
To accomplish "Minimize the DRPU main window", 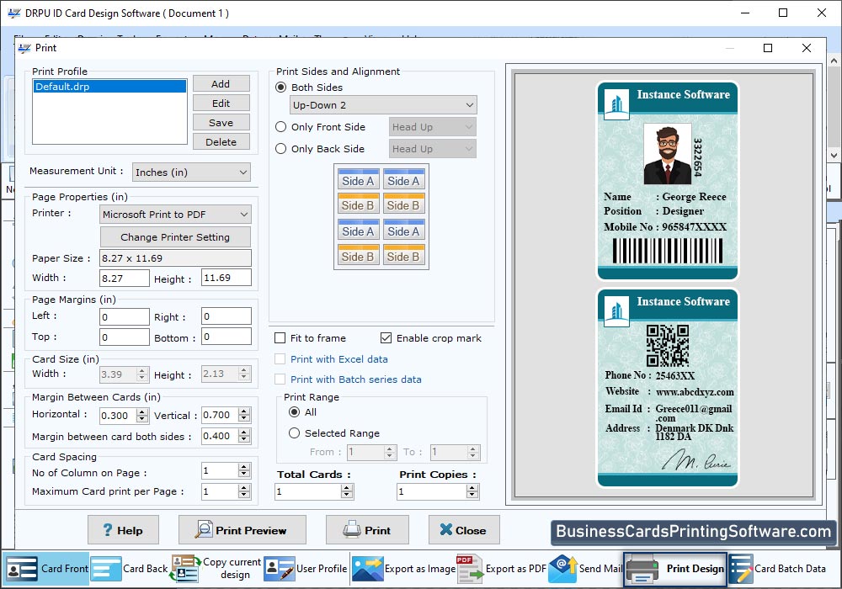I will [745, 13].
